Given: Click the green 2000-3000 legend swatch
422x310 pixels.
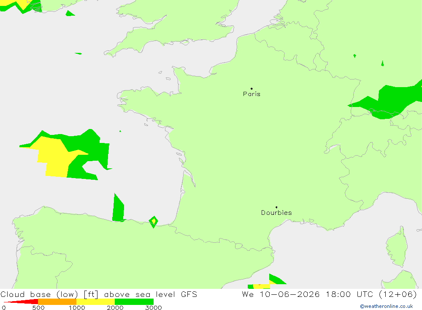Looking at the screenshot, I should tap(134, 302).
